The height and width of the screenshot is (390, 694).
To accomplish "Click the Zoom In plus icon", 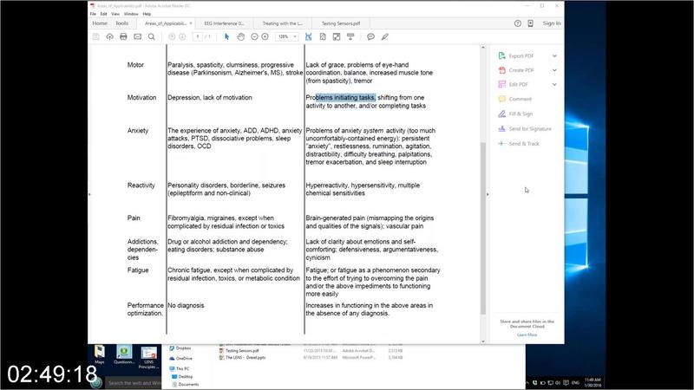I will [265, 36].
